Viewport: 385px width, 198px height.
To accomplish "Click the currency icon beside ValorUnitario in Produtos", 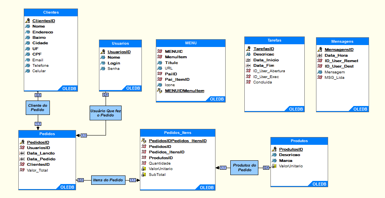I will click(274, 166).
